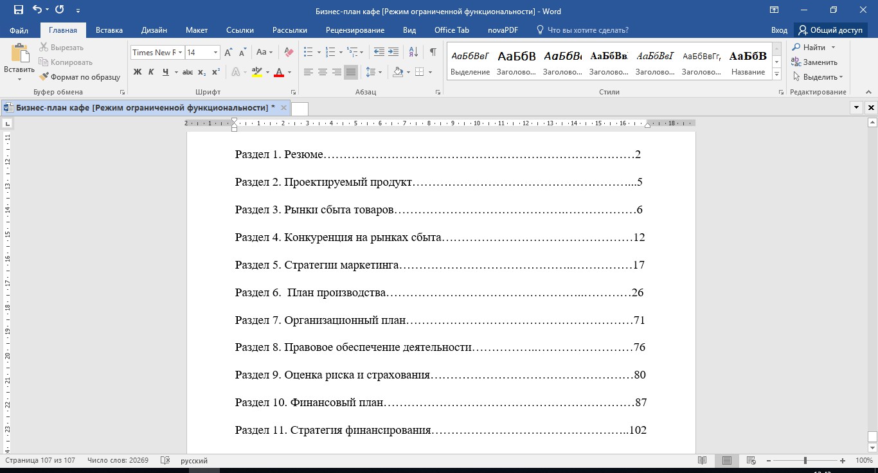Open the Файл tab
The width and height of the screenshot is (878, 473).
click(19, 30)
